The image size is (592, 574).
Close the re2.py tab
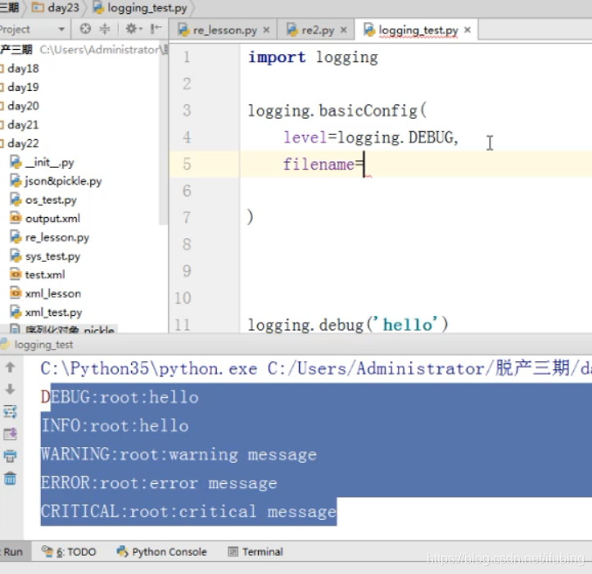[343, 29]
